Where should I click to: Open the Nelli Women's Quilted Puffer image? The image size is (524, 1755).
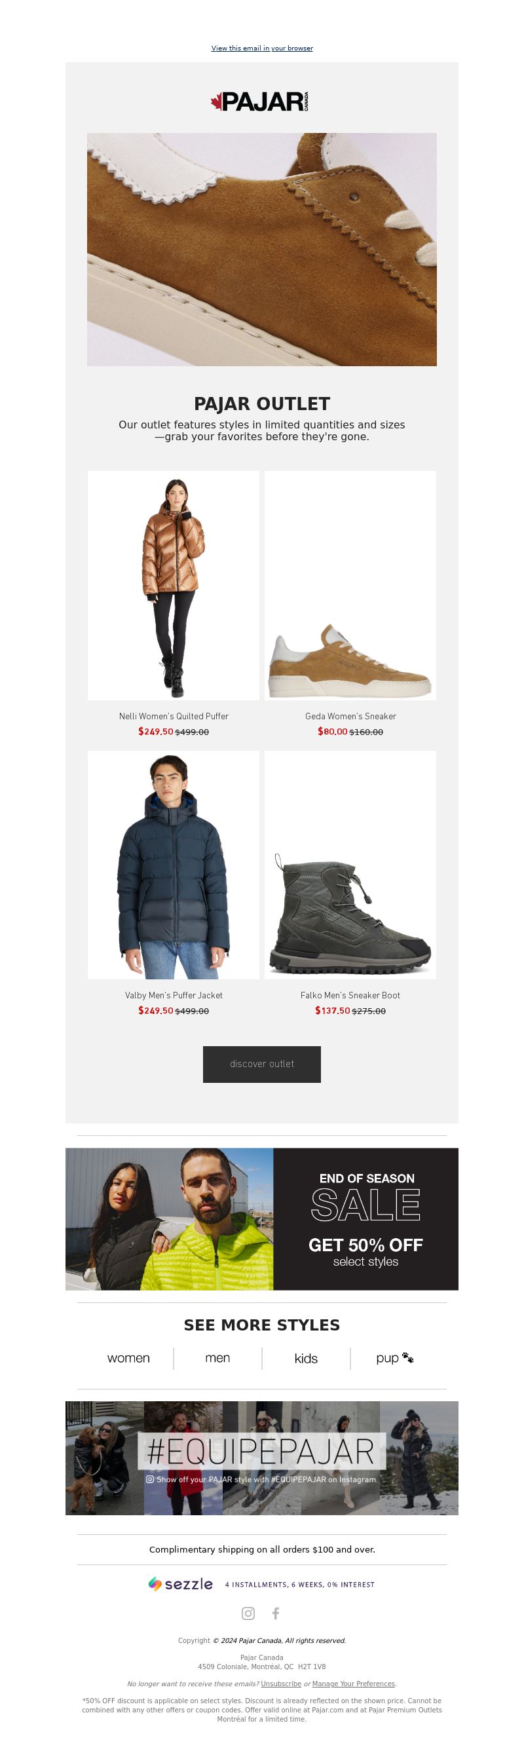pos(174,585)
